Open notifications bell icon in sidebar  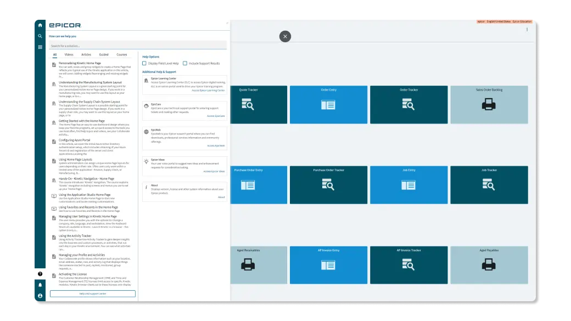coord(40,285)
